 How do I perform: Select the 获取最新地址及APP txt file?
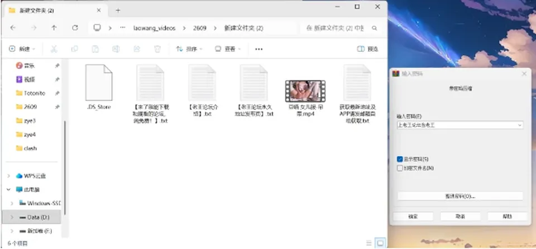[x=357, y=94]
